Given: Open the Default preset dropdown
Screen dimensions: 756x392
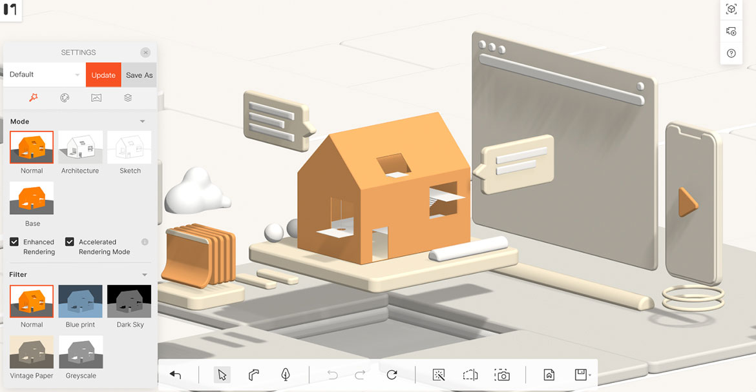Looking at the screenshot, I should tap(44, 75).
